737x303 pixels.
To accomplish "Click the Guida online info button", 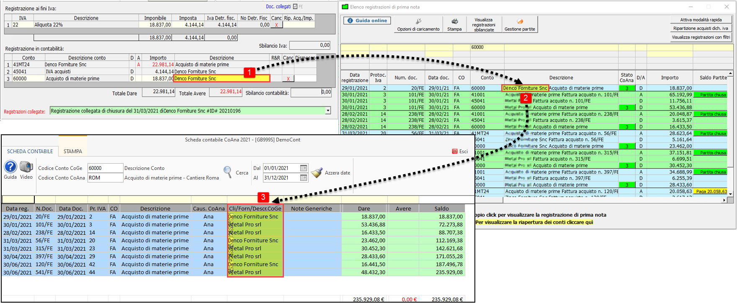I will coord(367,21).
